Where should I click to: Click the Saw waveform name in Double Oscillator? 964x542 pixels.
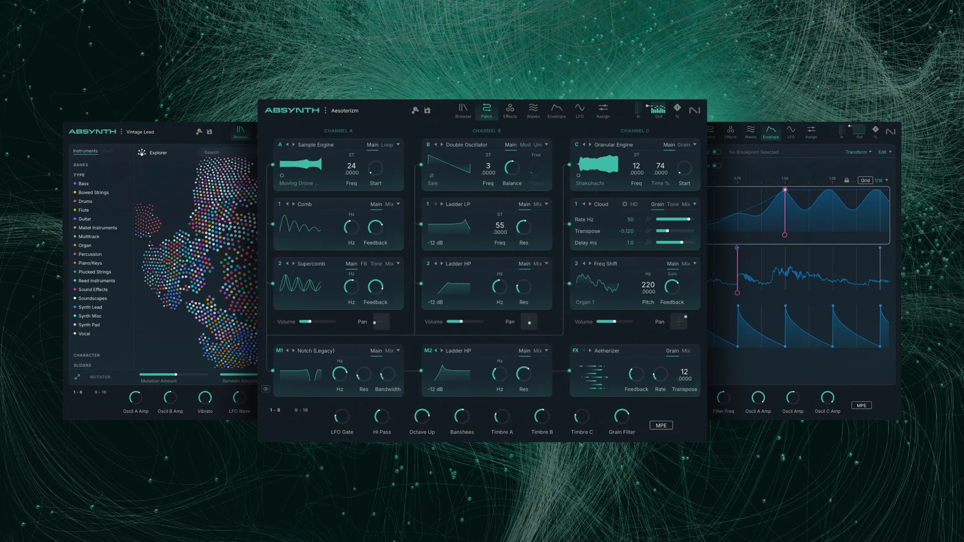point(433,183)
